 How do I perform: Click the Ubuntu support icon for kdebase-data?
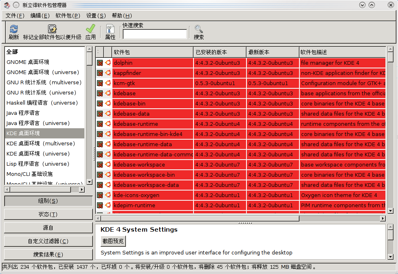point(108,114)
